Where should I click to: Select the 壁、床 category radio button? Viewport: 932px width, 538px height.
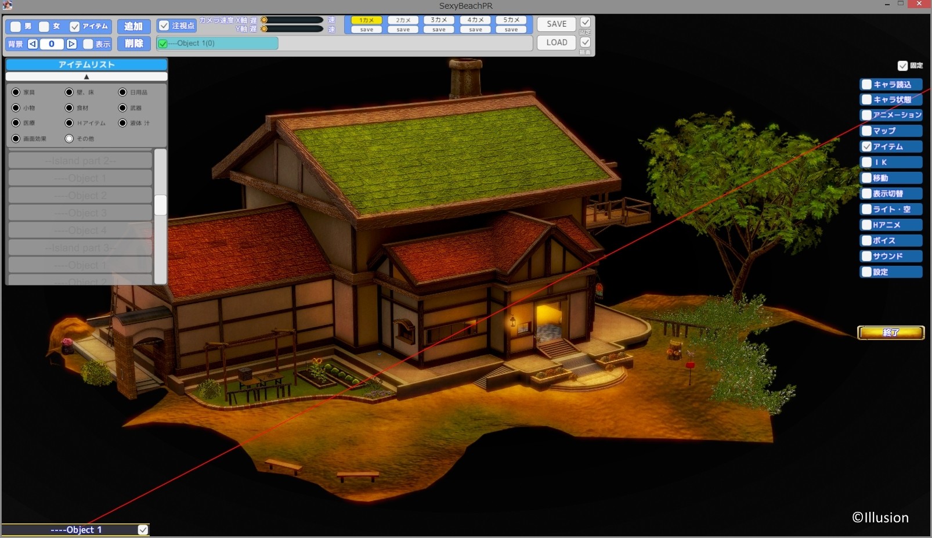pos(69,92)
